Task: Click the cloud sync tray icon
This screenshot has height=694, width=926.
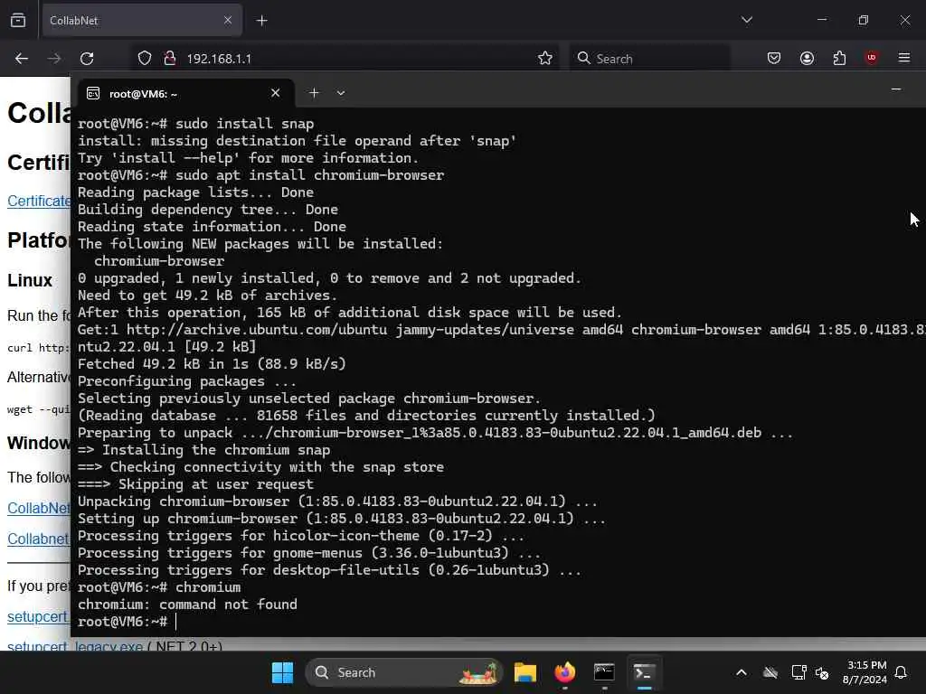Action: point(770,672)
